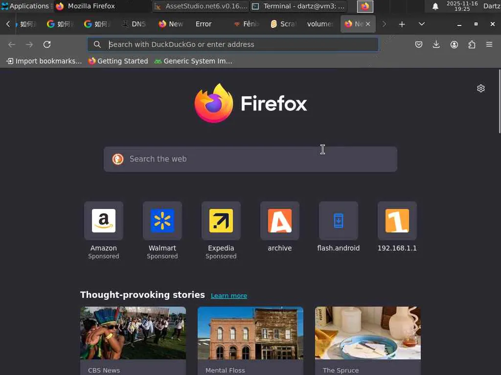Reload the current page
501x375 pixels.
(x=47, y=44)
